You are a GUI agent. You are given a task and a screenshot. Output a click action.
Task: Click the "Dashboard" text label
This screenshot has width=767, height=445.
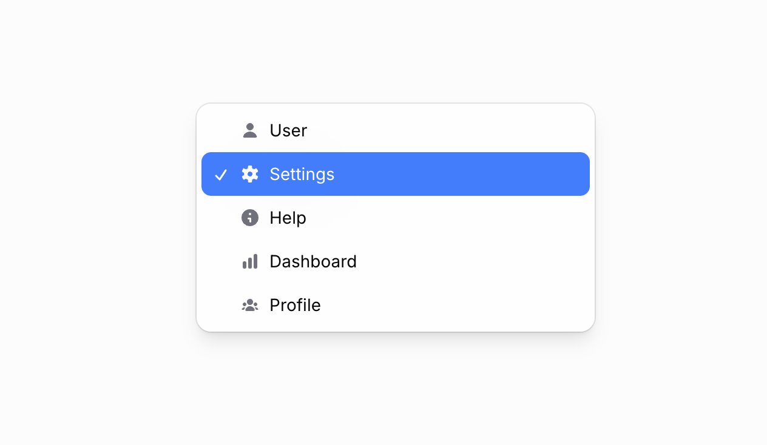[313, 261]
